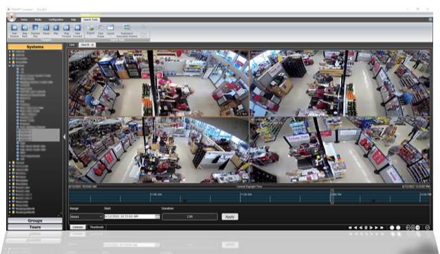The width and height of the screenshot is (440, 254).
Task: Open the Export dropdown in ribbon
Action: tap(90, 30)
